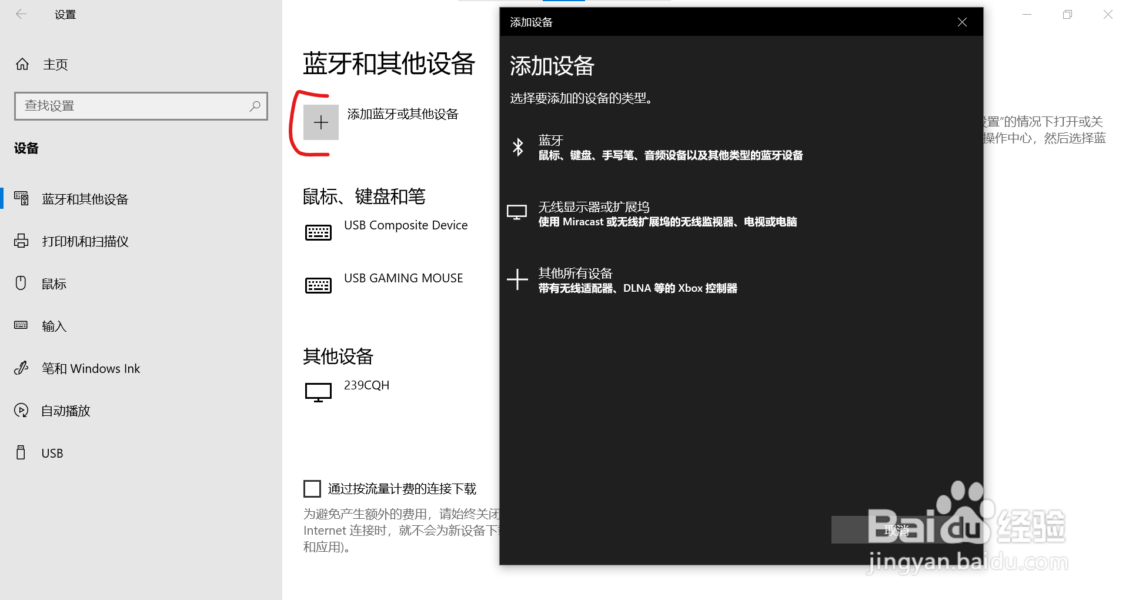Choose 无线显示器或扩展坞 display icon
The image size is (1129, 600).
(x=517, y=212)
